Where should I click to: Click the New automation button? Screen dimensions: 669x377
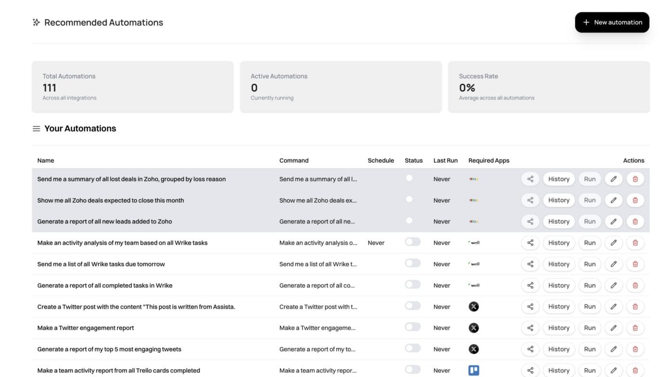pyautogui.click(x=612, y=23)
